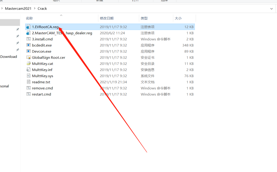Screen dimensions: 277x172
Task: Click the bcdedit.exe application icon
Action: click(x=28, y=45)
